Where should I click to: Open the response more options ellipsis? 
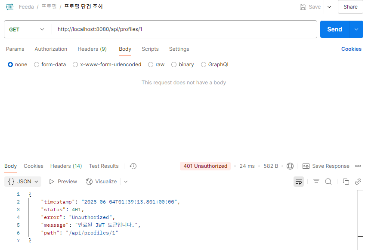click(x=358, y=166)
